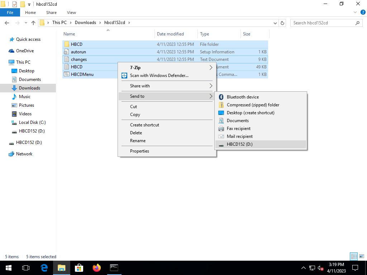Open the View ribbon tab
The height and width of the screenshot is (275, 367).
point(71,13)
